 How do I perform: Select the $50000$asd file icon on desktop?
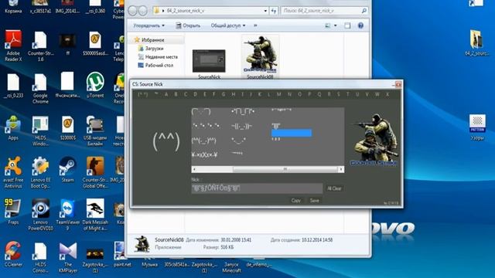point(95,43)
